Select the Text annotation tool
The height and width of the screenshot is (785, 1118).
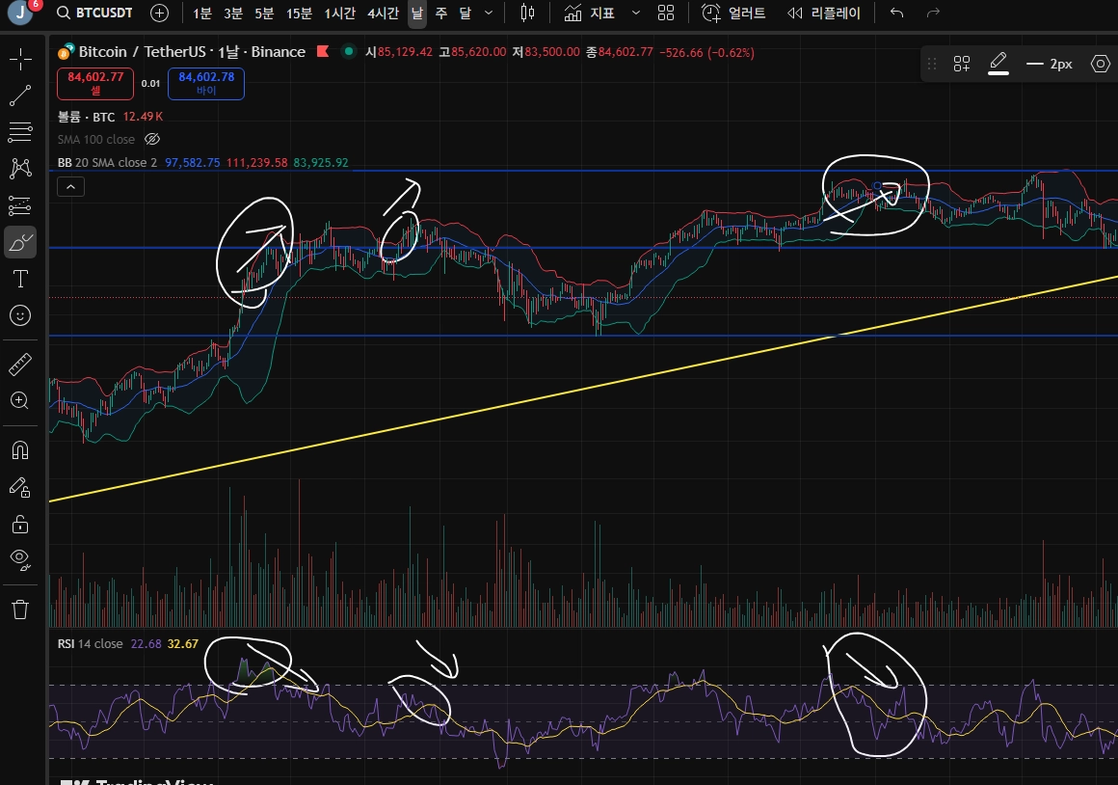click(x=20, y=279)
